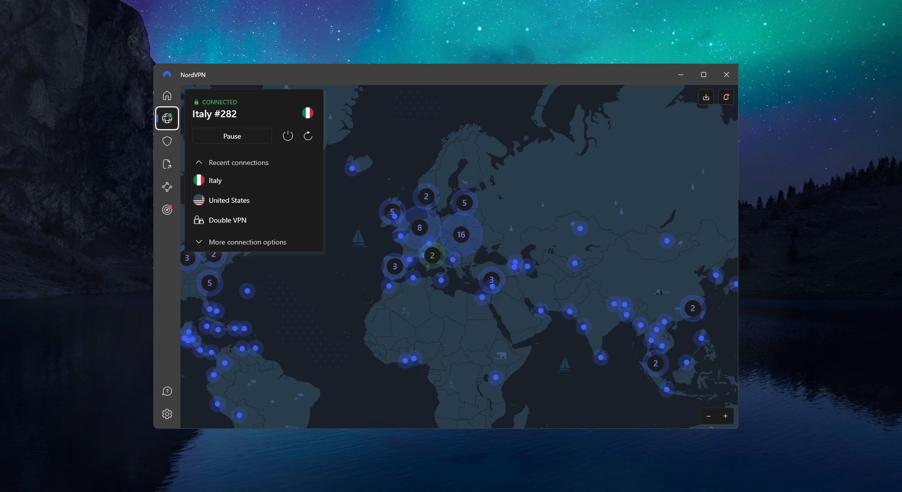Open Meshnet nodes icon in sidebar

(167, 187)
